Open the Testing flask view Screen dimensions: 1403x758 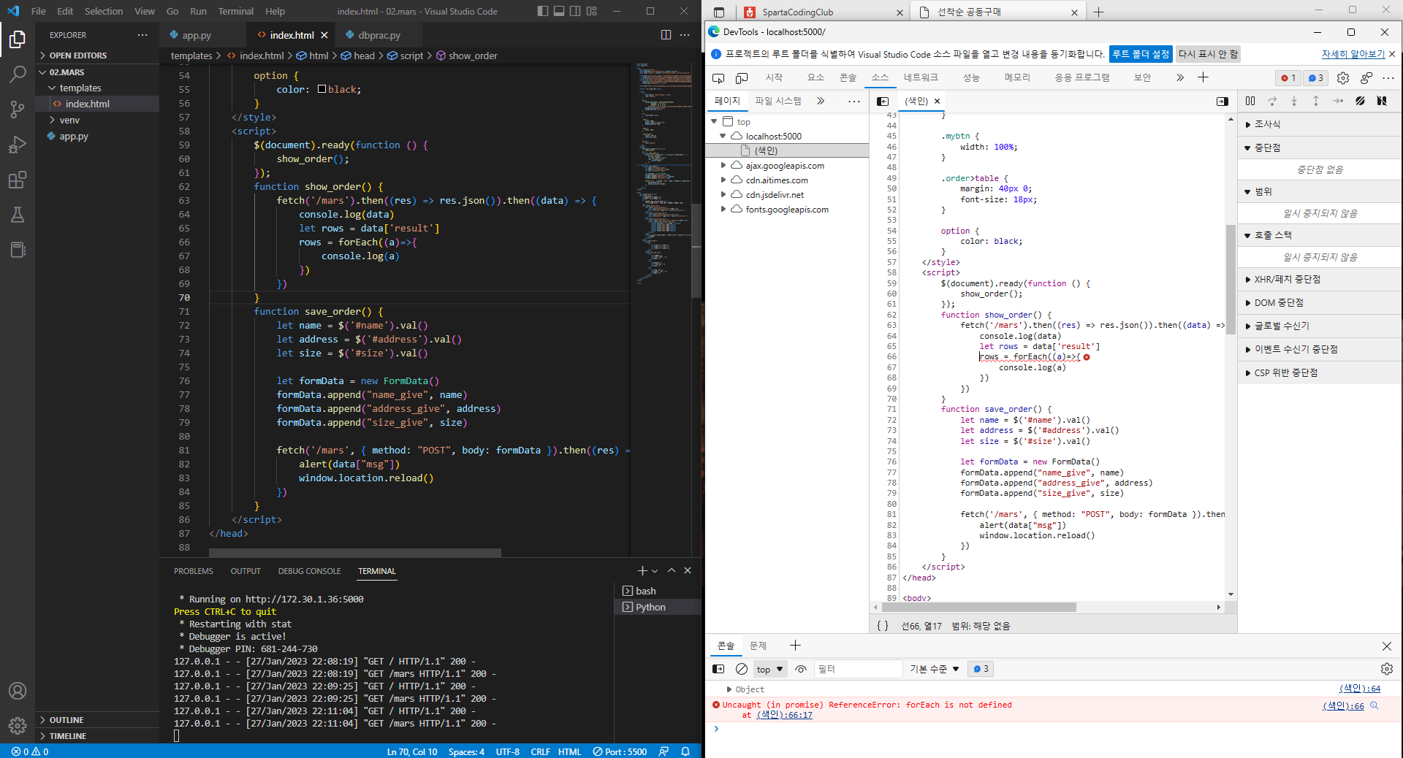coord(18,215)
